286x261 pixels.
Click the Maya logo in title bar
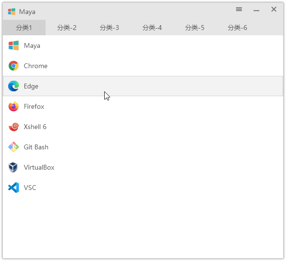pos(12,12)
